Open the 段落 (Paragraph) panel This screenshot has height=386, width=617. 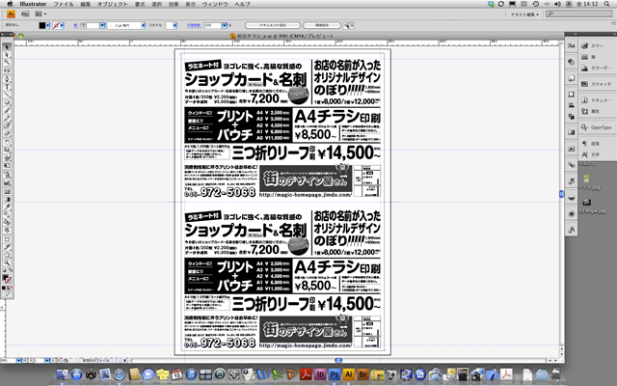[591, 142]
